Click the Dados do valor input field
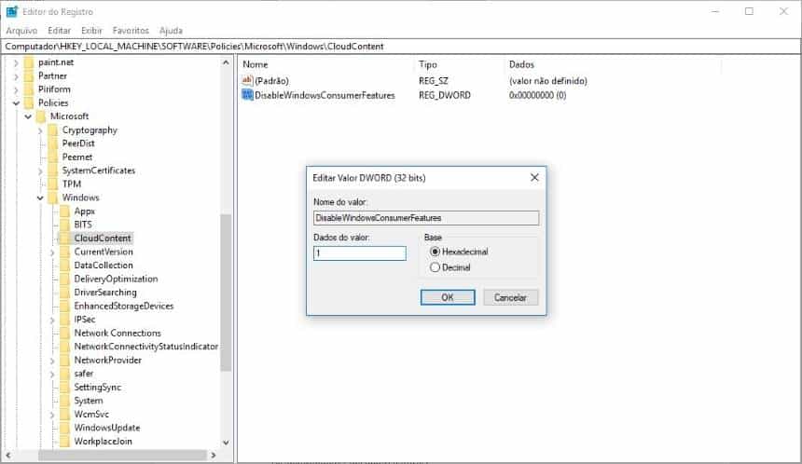 point(360,252)
